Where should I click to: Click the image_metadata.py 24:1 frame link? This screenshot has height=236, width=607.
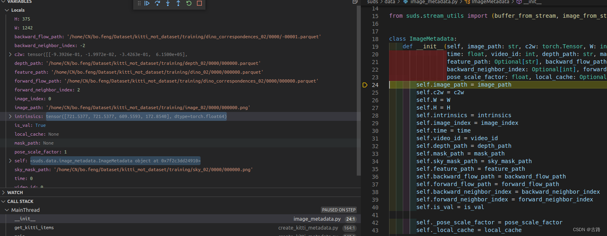[325, 219]
